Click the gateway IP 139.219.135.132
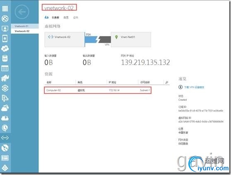The width and height of the screenshot is (231, 175). click(x=145, y=62)
